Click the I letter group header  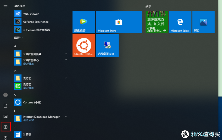click(15, 111)
